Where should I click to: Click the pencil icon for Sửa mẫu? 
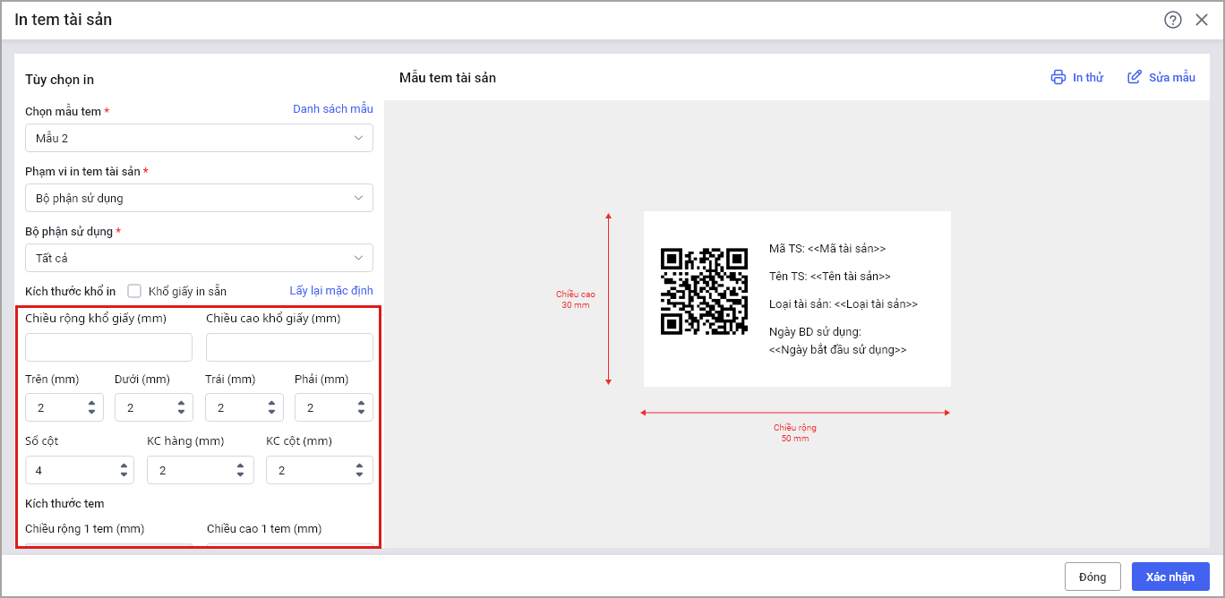click(x=1135, y=77)
